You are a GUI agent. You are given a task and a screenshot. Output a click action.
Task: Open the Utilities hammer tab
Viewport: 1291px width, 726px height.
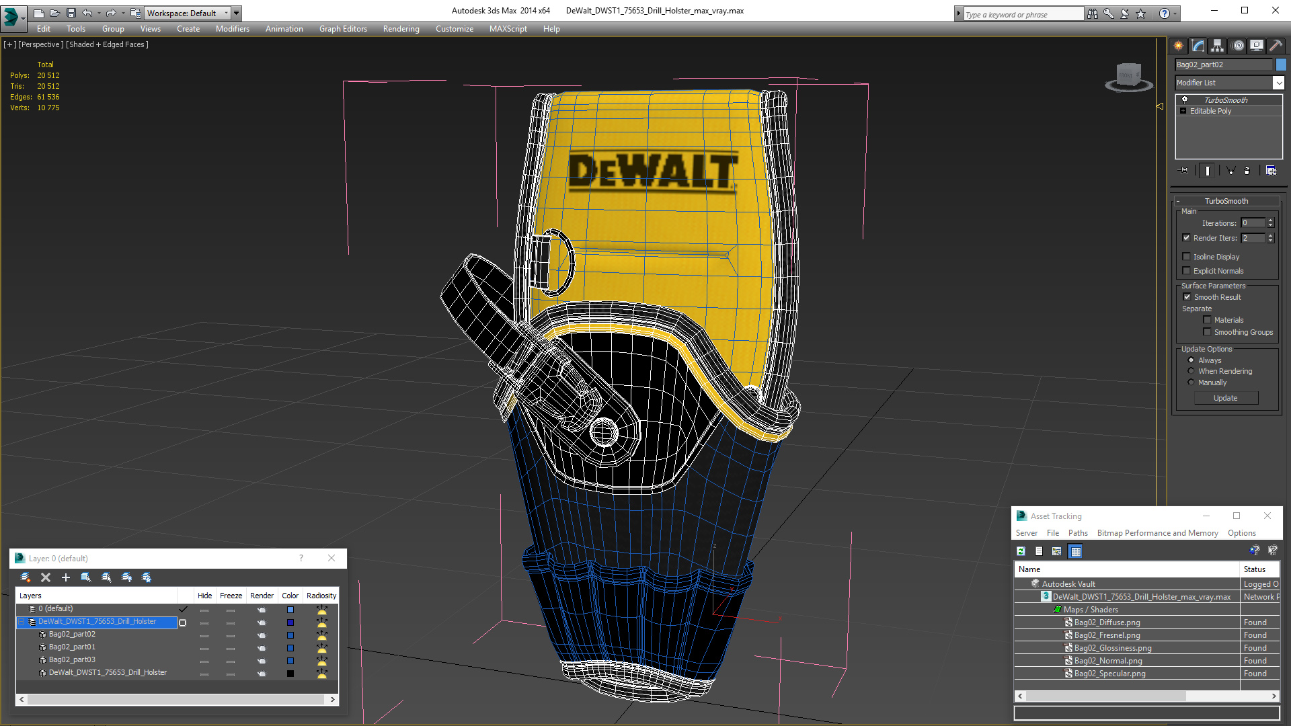point(1276,46)
